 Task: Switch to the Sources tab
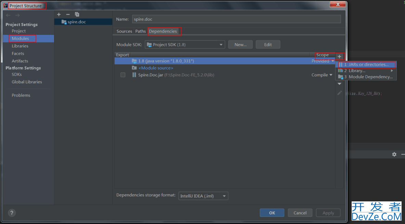pos(124,31)
